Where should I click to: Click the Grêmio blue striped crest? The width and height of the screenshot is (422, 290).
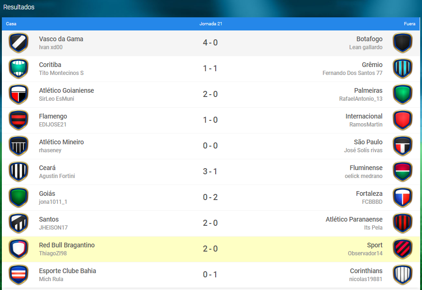pos(403,69)
